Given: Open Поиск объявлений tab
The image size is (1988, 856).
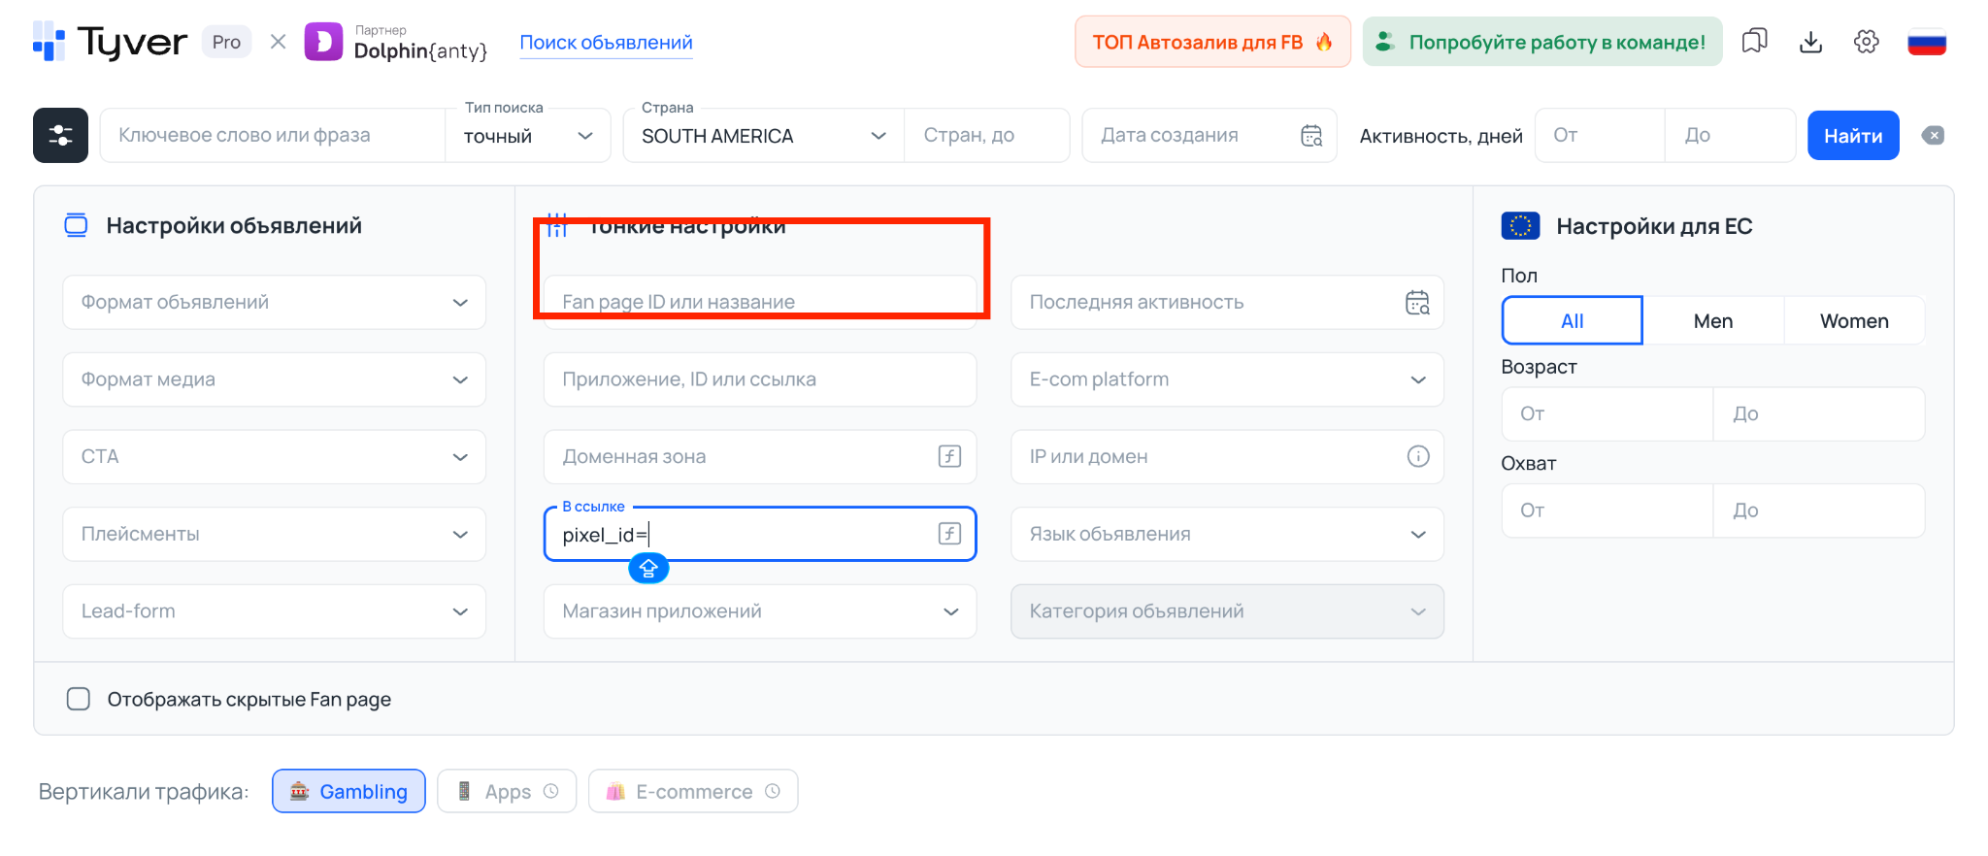Looking at the screenshot, I should pos(606,43).
